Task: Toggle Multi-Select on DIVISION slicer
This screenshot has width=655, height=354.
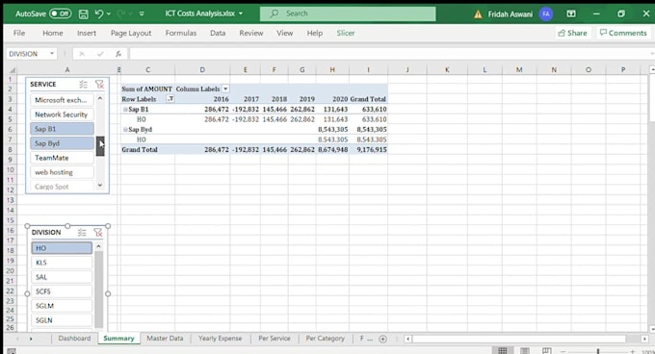Action: pyautogui.click(x=82, y=233)
